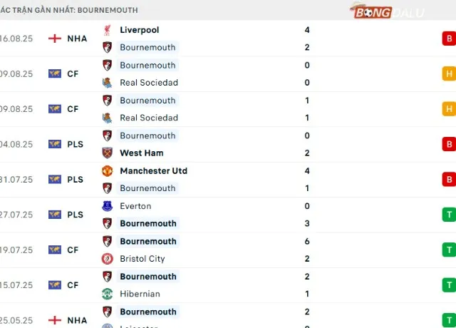Image resolution: width=456 pixels, height=328 pixels.
Task: Click the Everton club crest
Action: click(107, 206)
